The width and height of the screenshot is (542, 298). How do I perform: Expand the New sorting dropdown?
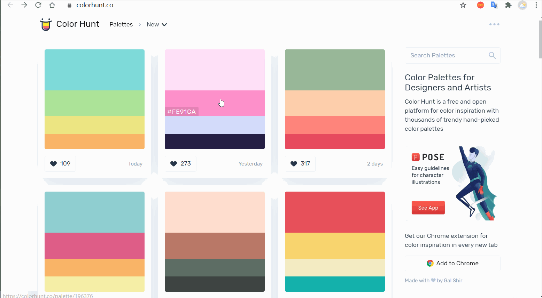(x=157, y=24)
